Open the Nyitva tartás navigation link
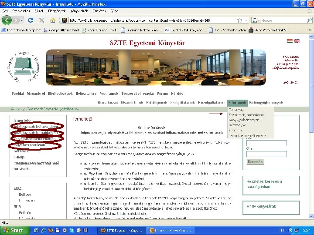Viewport: 314px width, 235px height. 86,94
